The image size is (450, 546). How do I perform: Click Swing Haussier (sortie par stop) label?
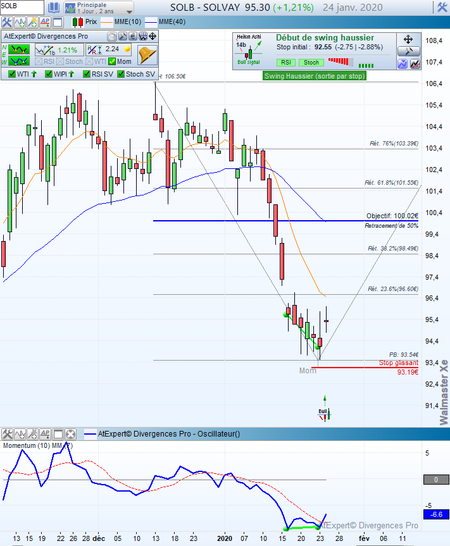click(x=315, y=76)
